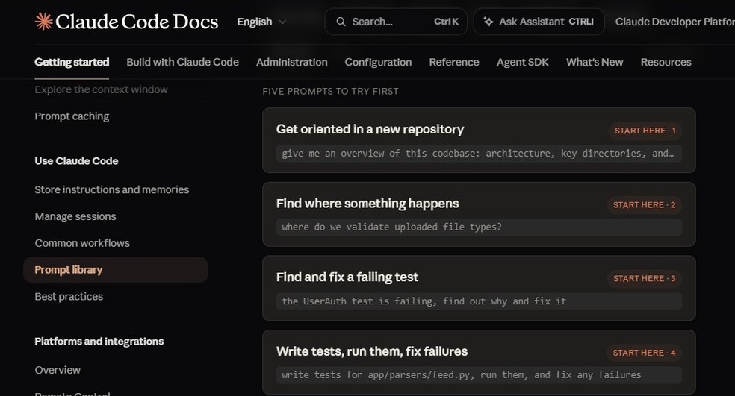Open the Find where something happens card
This screenshot has height=396, width=735.
point(479,214)
